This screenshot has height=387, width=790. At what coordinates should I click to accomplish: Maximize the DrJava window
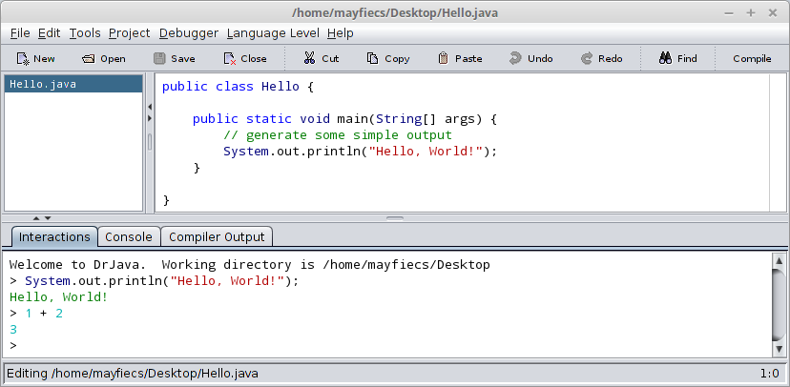(x=751, y=13)
